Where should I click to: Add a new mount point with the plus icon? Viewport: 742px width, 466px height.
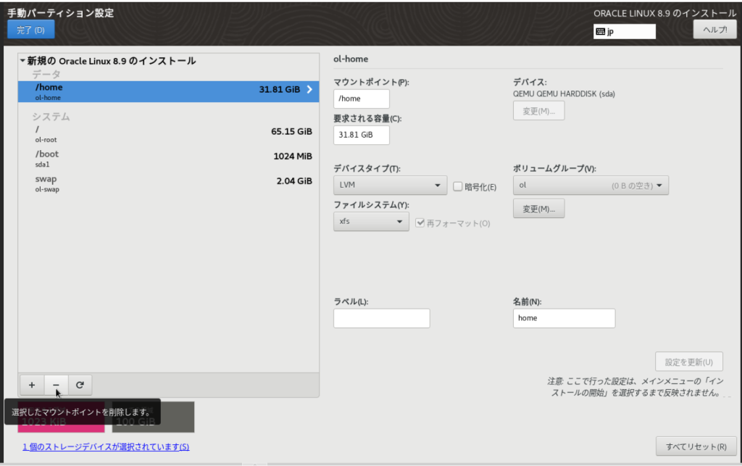click(31, 385)
